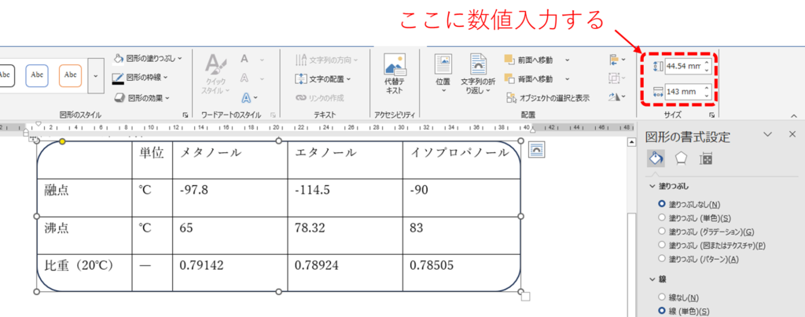Image resolution: width=805 pixels, height=317 pixels.
Task: Click the shape height field showing 44.54 mm
Action: [x=681, y=67]
